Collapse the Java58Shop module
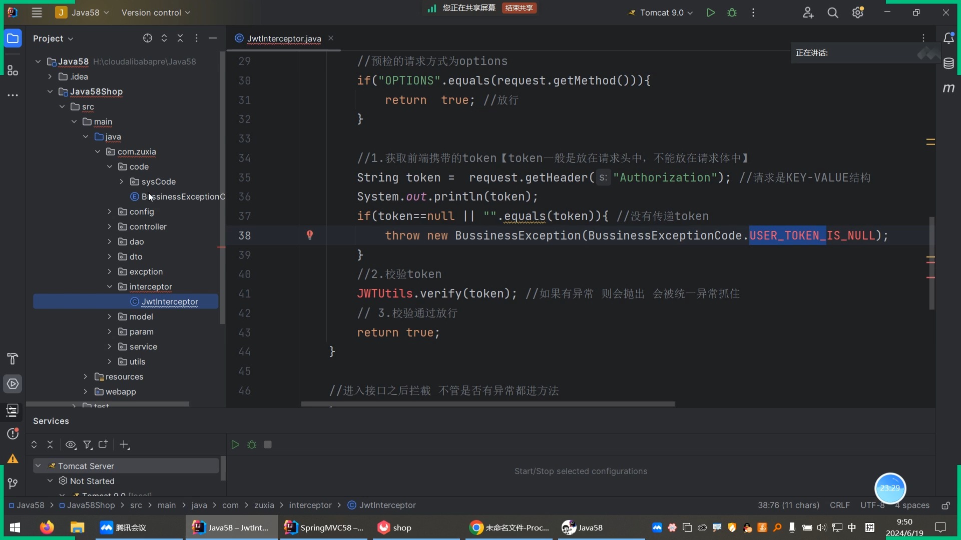The width and height of the screenshot is (961, 540). [x=50, y=91]
